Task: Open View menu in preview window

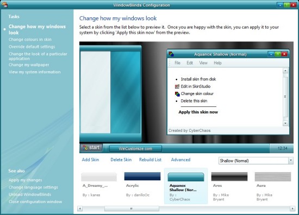Action: pyautogui.click(x=203, y=63)
